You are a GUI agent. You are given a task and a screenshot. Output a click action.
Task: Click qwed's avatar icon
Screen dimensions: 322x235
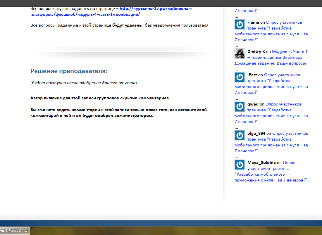point(240,106)
